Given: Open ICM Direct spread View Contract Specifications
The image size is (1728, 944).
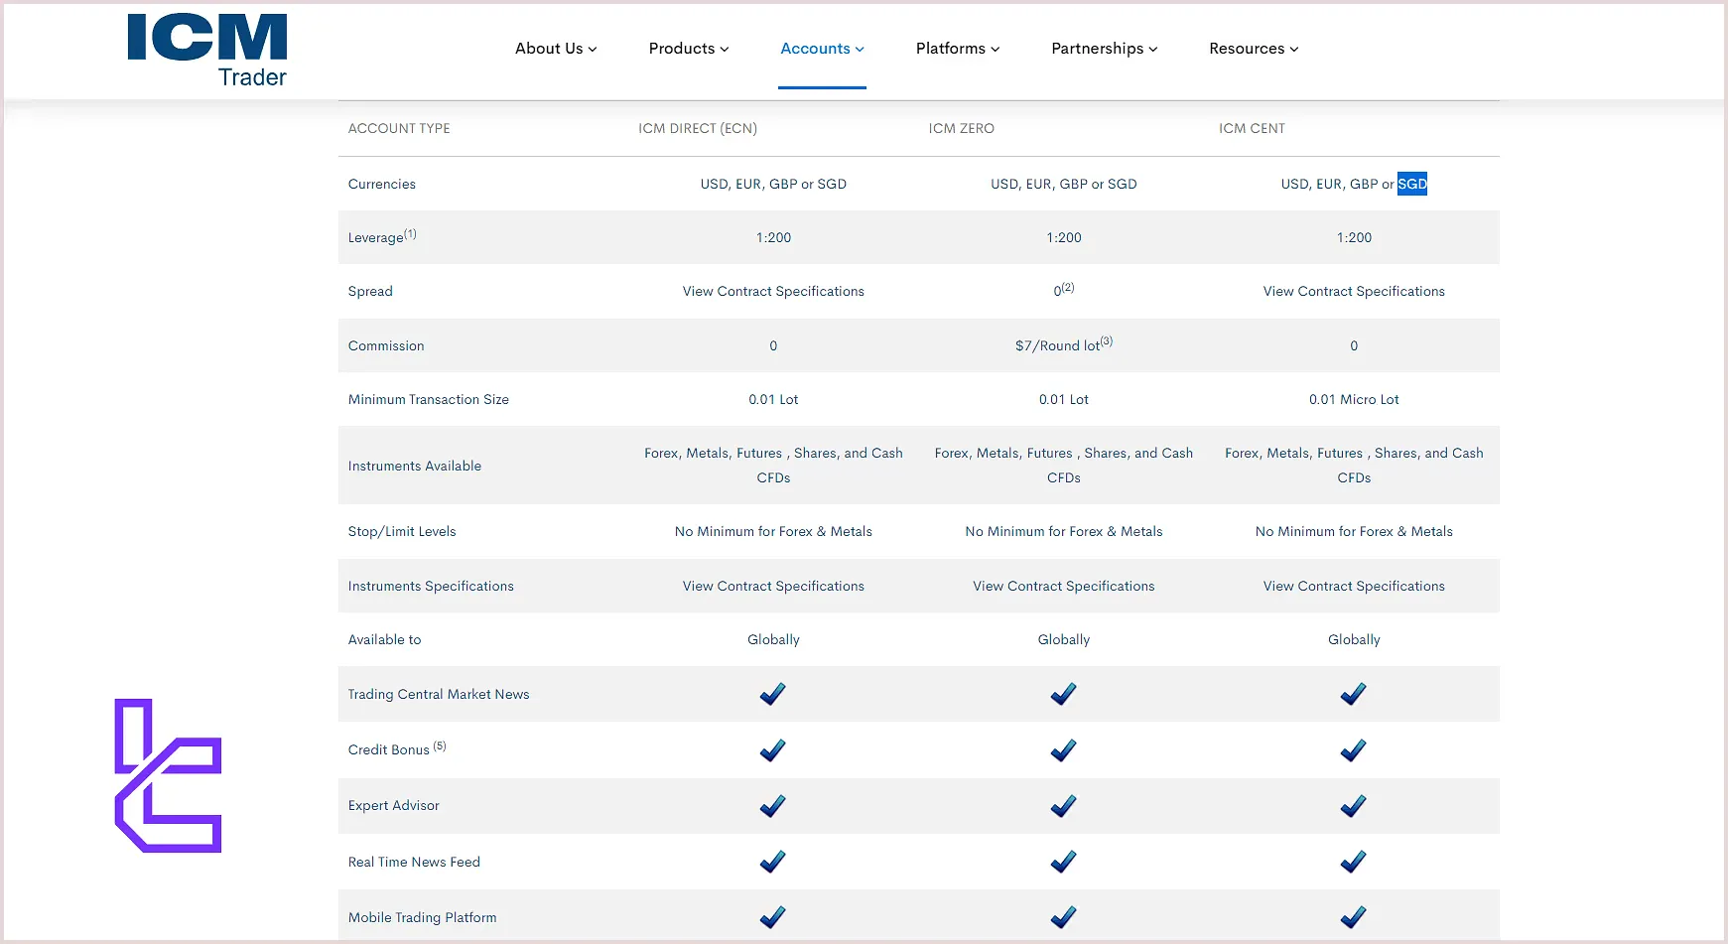Looking at the screenshot, I should pos(773,292).
